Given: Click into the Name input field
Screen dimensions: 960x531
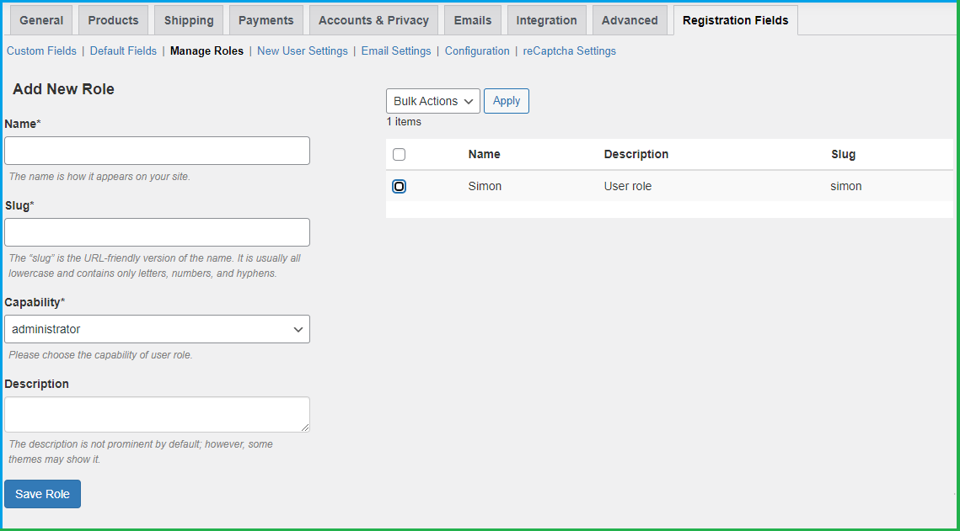Looking at the screenshot, I should (x=157, y=151).
